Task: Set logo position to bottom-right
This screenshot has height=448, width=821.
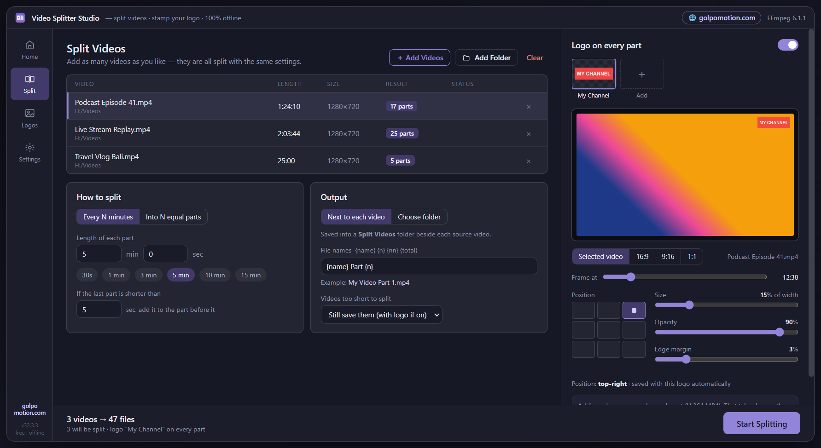Action: click(634, 350)
